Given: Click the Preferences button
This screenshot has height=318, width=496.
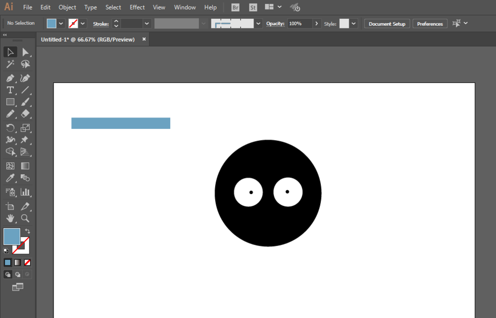Looking at the screenshot, I should [430, 24].
